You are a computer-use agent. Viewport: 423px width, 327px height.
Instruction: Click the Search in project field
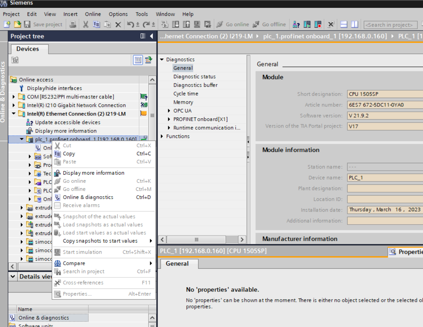390,25
